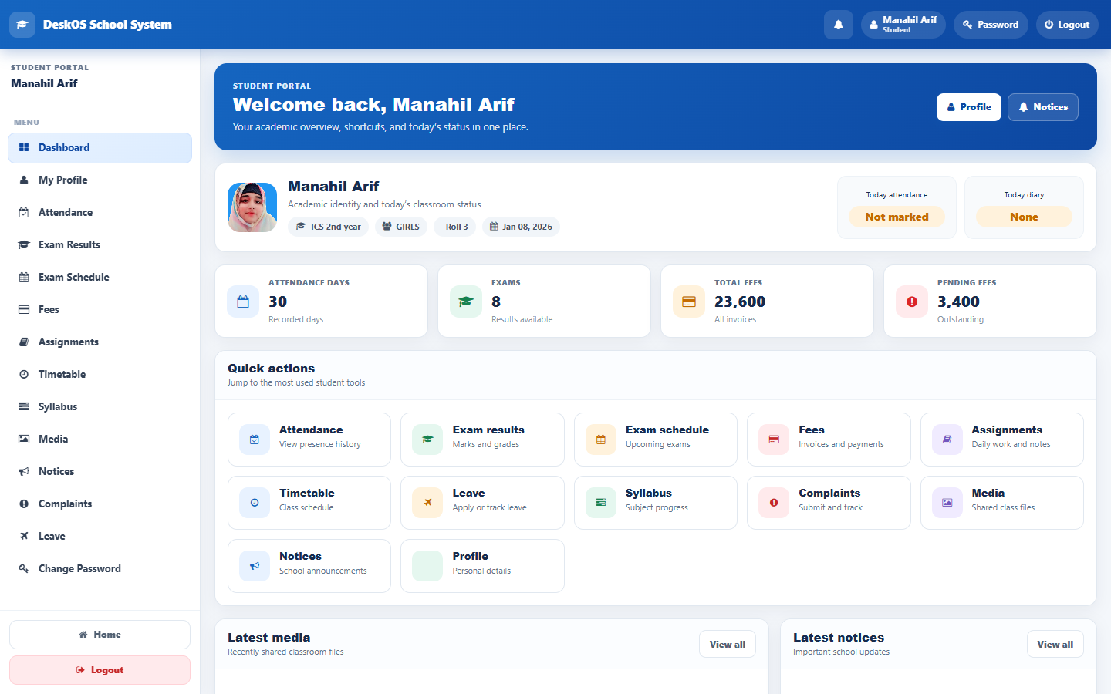Click the 'Roll 3' tag

(x=454, y=227)
